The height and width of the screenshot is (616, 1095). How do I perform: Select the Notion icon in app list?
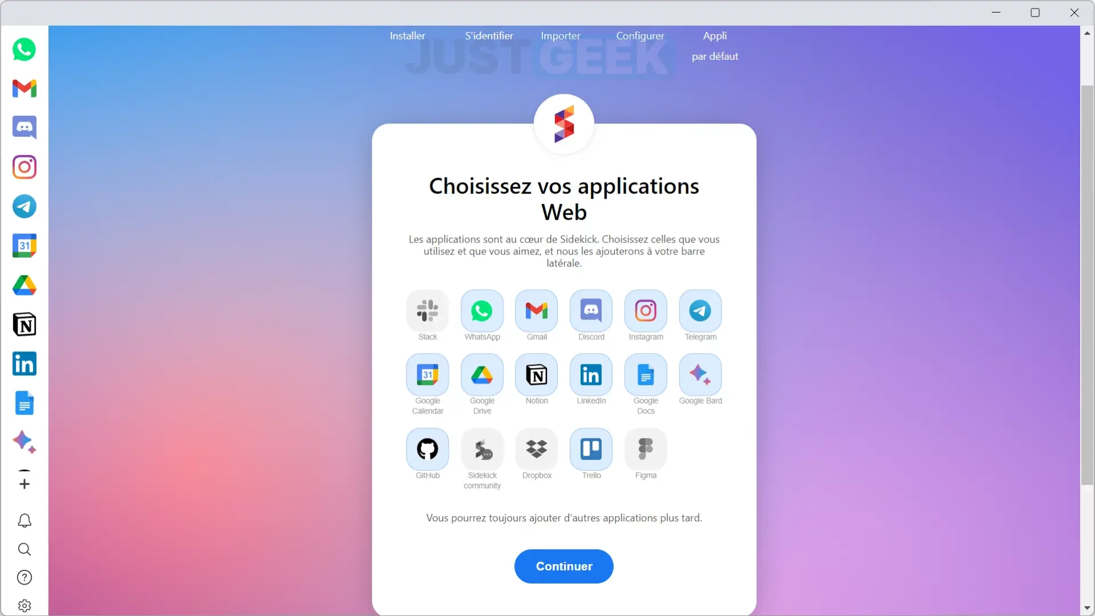pos(536,375)
